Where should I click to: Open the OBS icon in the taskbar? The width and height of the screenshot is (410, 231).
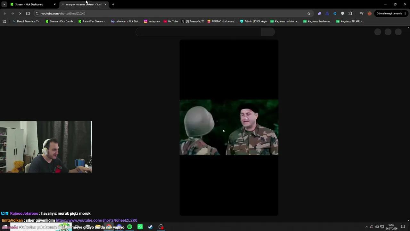coord(161,227)
